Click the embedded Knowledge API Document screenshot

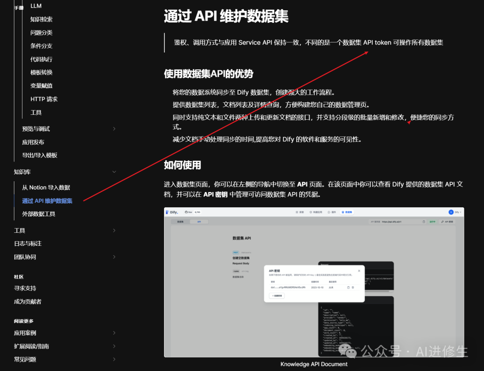click(314, 282)
